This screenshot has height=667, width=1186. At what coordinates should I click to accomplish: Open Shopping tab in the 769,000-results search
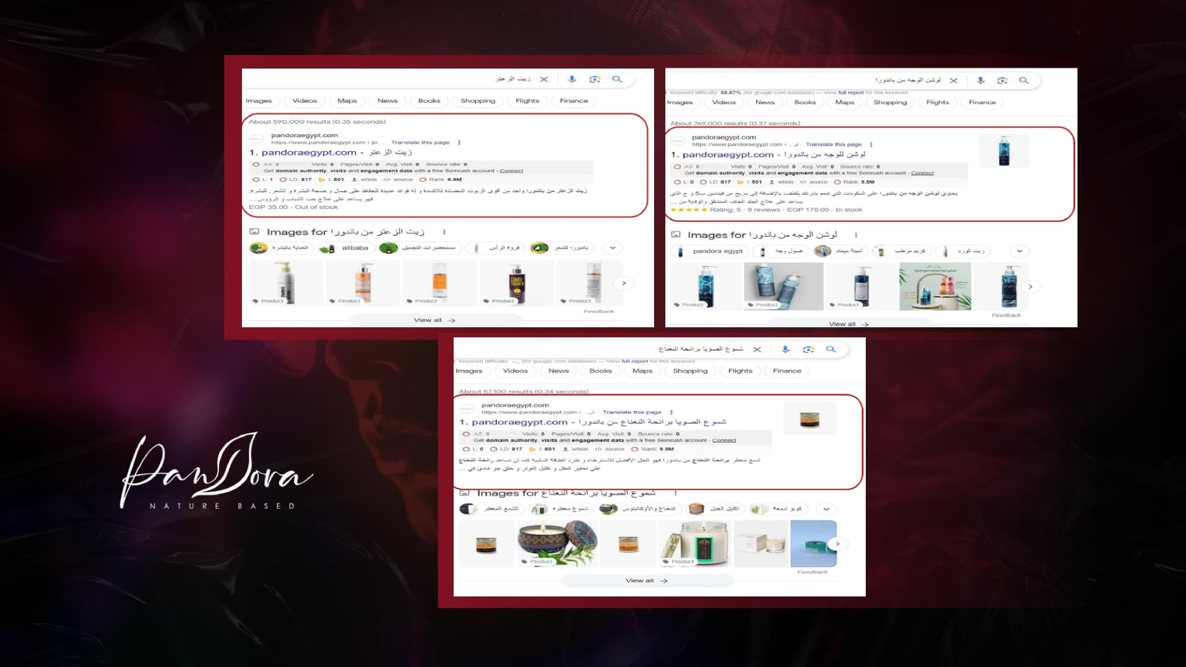point(890,103)
